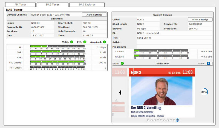The height and width of the screenshot is (128, 219).
Task: Click the CNR reading '15 dB'
Action: 103,58
